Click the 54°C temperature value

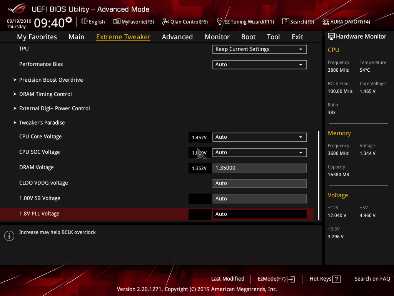[x=365, y=70]
